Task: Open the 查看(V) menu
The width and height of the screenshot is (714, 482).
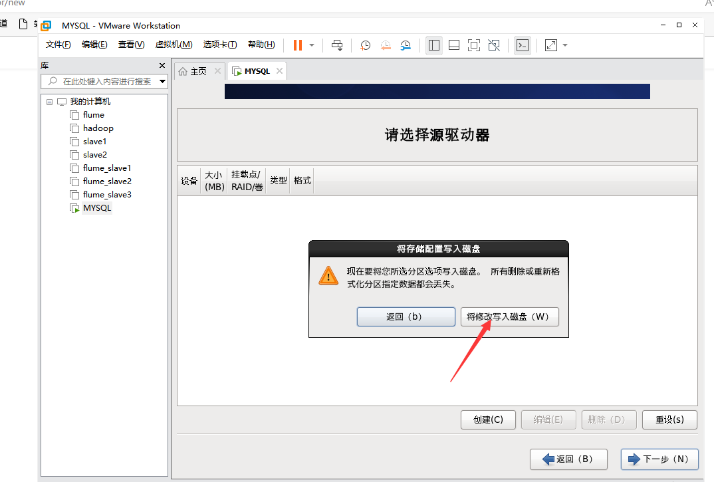Action: pyautogui.click(x=131, y=44)
